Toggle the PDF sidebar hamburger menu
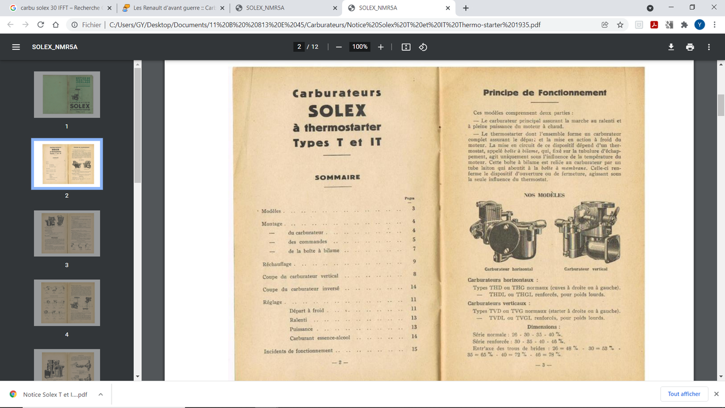 tap(16, 47)
